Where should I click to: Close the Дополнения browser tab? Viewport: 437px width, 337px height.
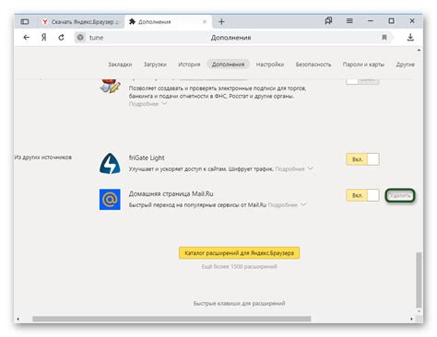coord(205,21)
